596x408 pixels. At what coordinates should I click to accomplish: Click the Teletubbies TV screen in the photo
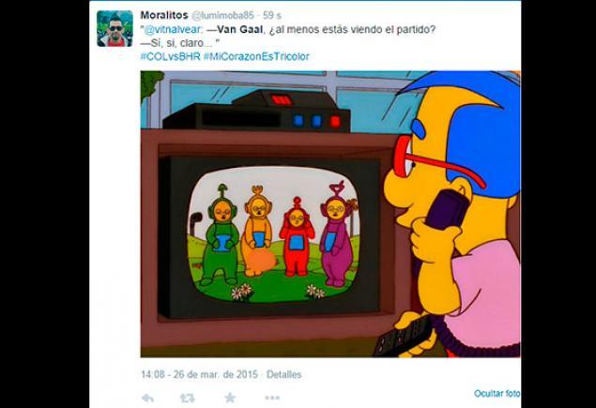[x=273, y=234]
